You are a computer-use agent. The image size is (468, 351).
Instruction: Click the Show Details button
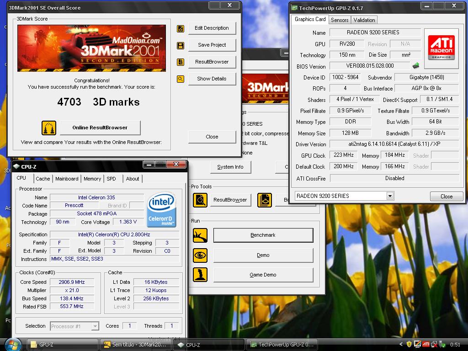[x=212, y=79]
